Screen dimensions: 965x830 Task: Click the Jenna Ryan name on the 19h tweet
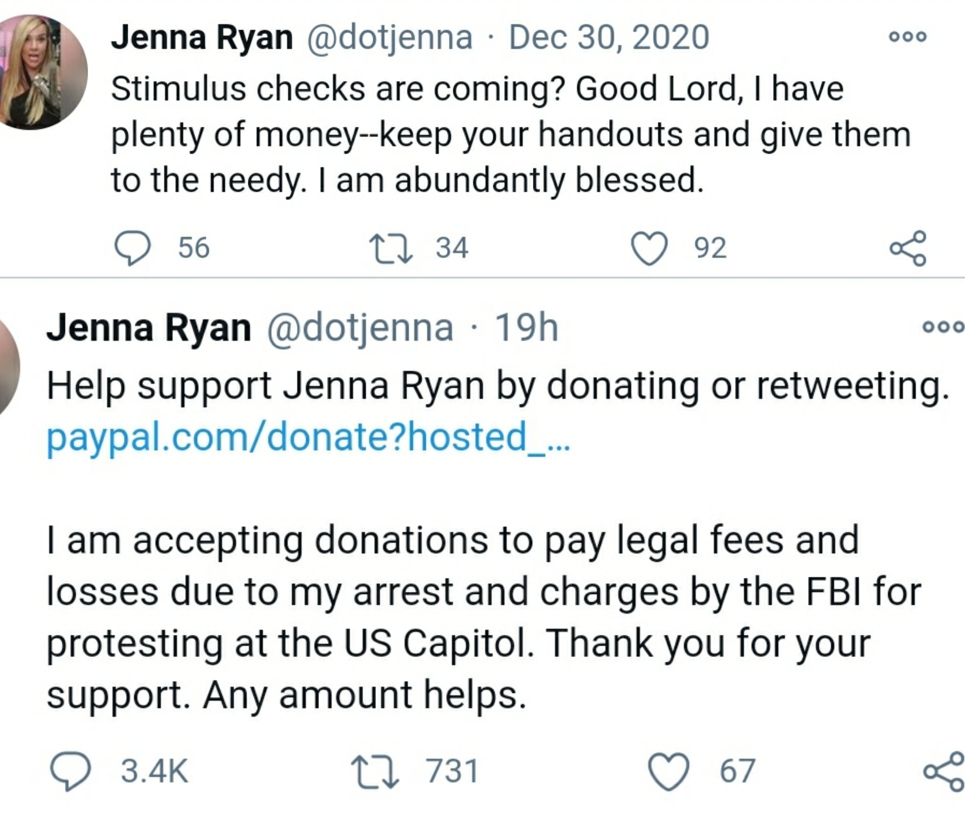coord(149,328)
